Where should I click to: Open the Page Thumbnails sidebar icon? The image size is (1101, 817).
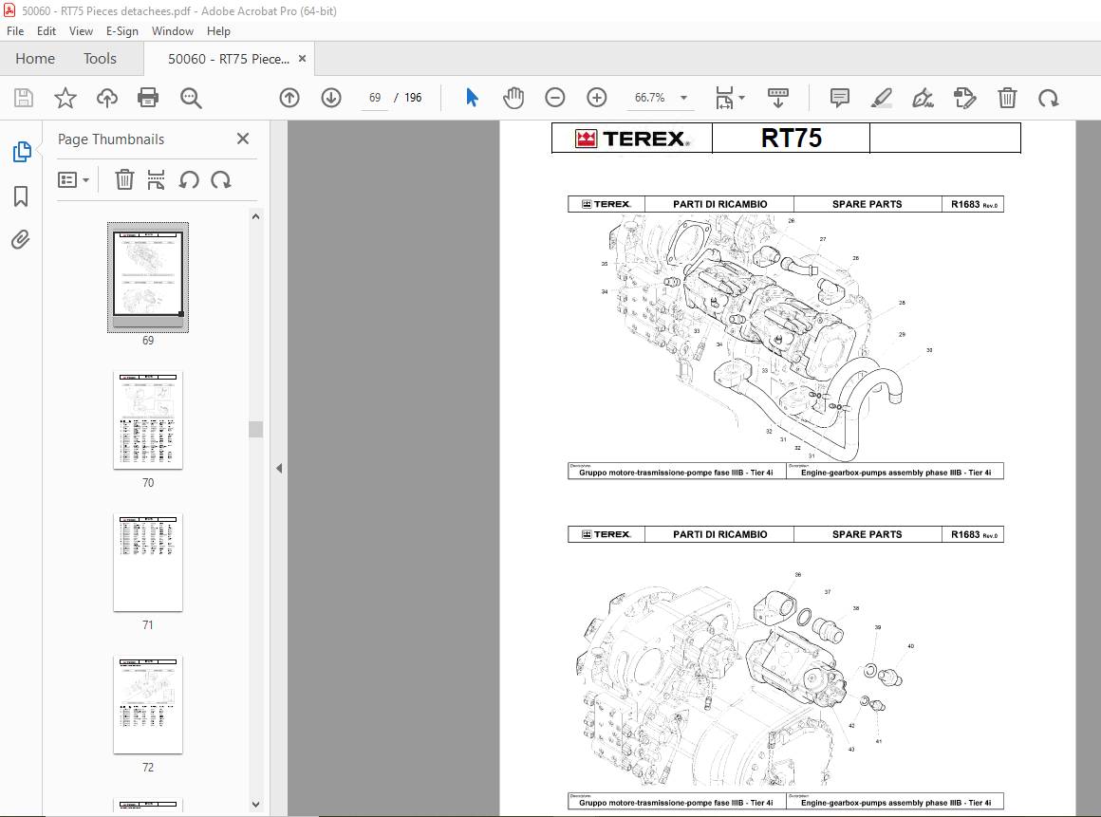21,152
